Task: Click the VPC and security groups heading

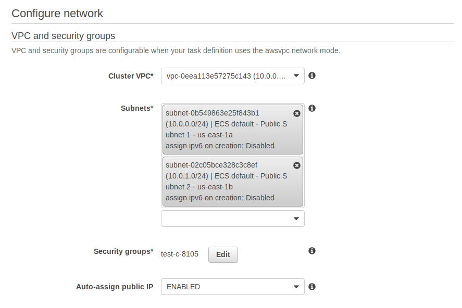Action: [x=63, y=36]
